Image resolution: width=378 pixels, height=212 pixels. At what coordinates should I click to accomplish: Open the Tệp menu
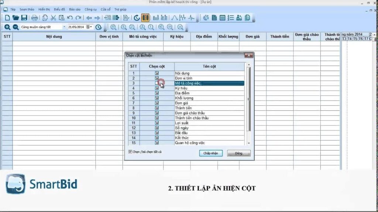pyautogui.click(x=13, y=9)
